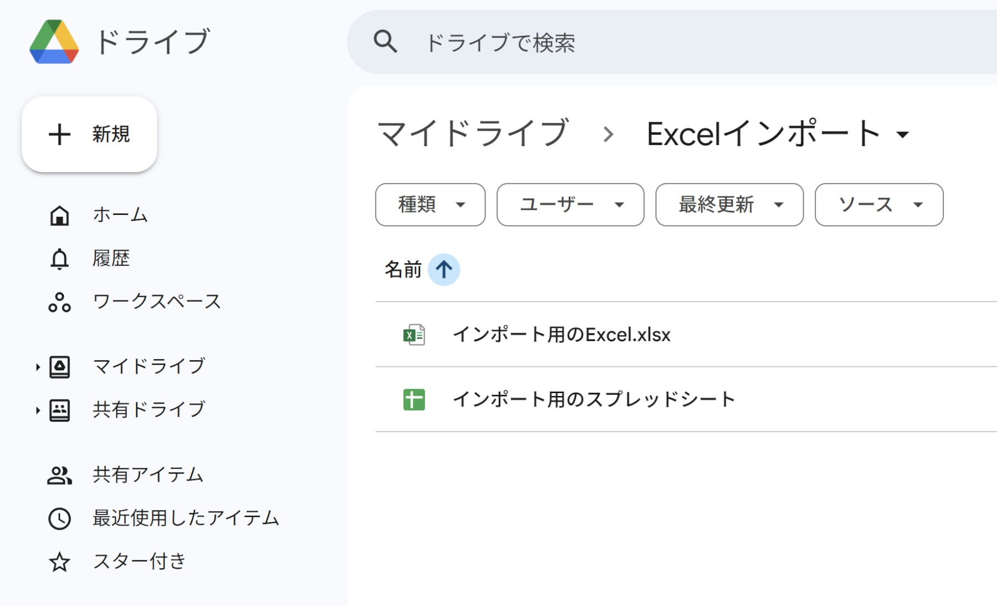Toggle the name sort direction arrow

pyautogui.click(x=444, y=270)
